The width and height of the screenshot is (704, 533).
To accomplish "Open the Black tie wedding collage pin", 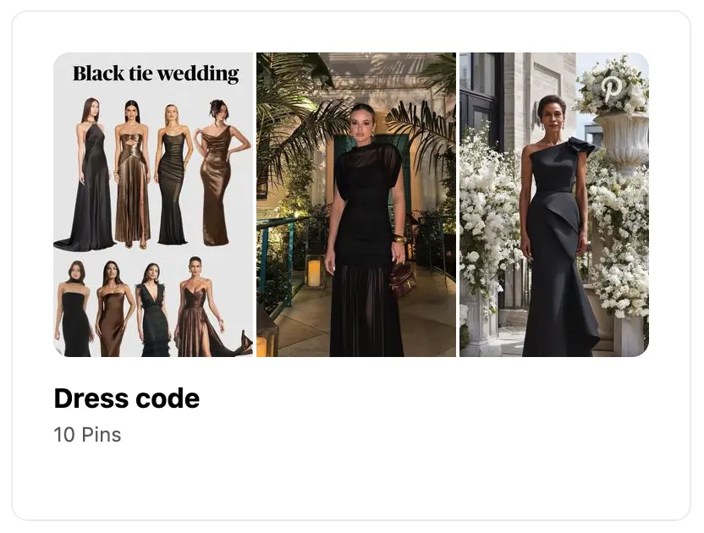I will [x=153, y=205].
